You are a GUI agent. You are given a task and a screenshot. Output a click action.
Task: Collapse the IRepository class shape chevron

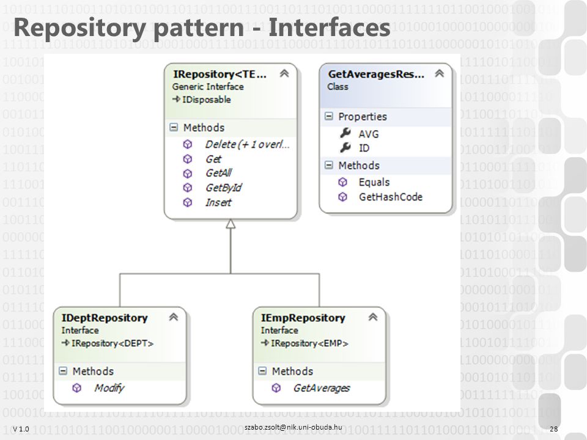click(x=284, y=74)
